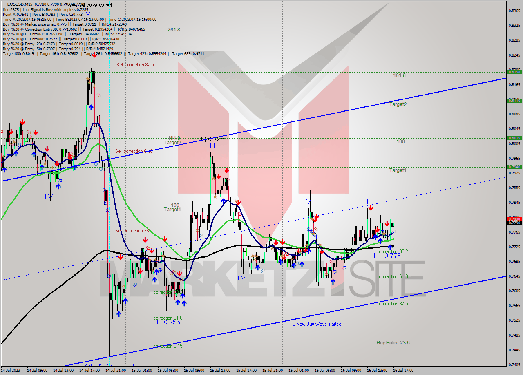
Task: Click the green 0.8198 price tag
Action: [514, 72]
